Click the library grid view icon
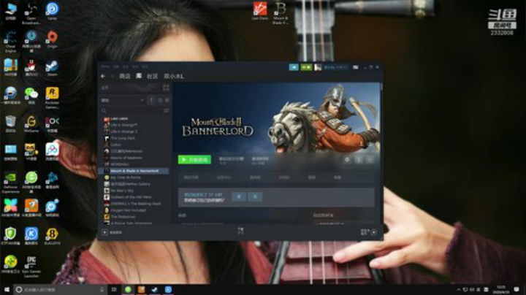This screenshot has width=526, height=295. pyautogui.click(x=166, y=88)
